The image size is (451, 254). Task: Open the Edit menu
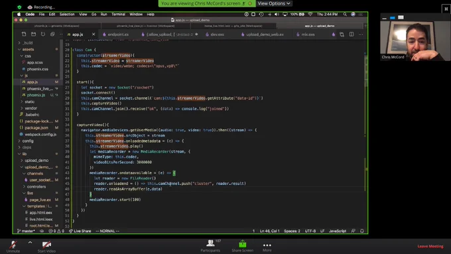(52, 14)
